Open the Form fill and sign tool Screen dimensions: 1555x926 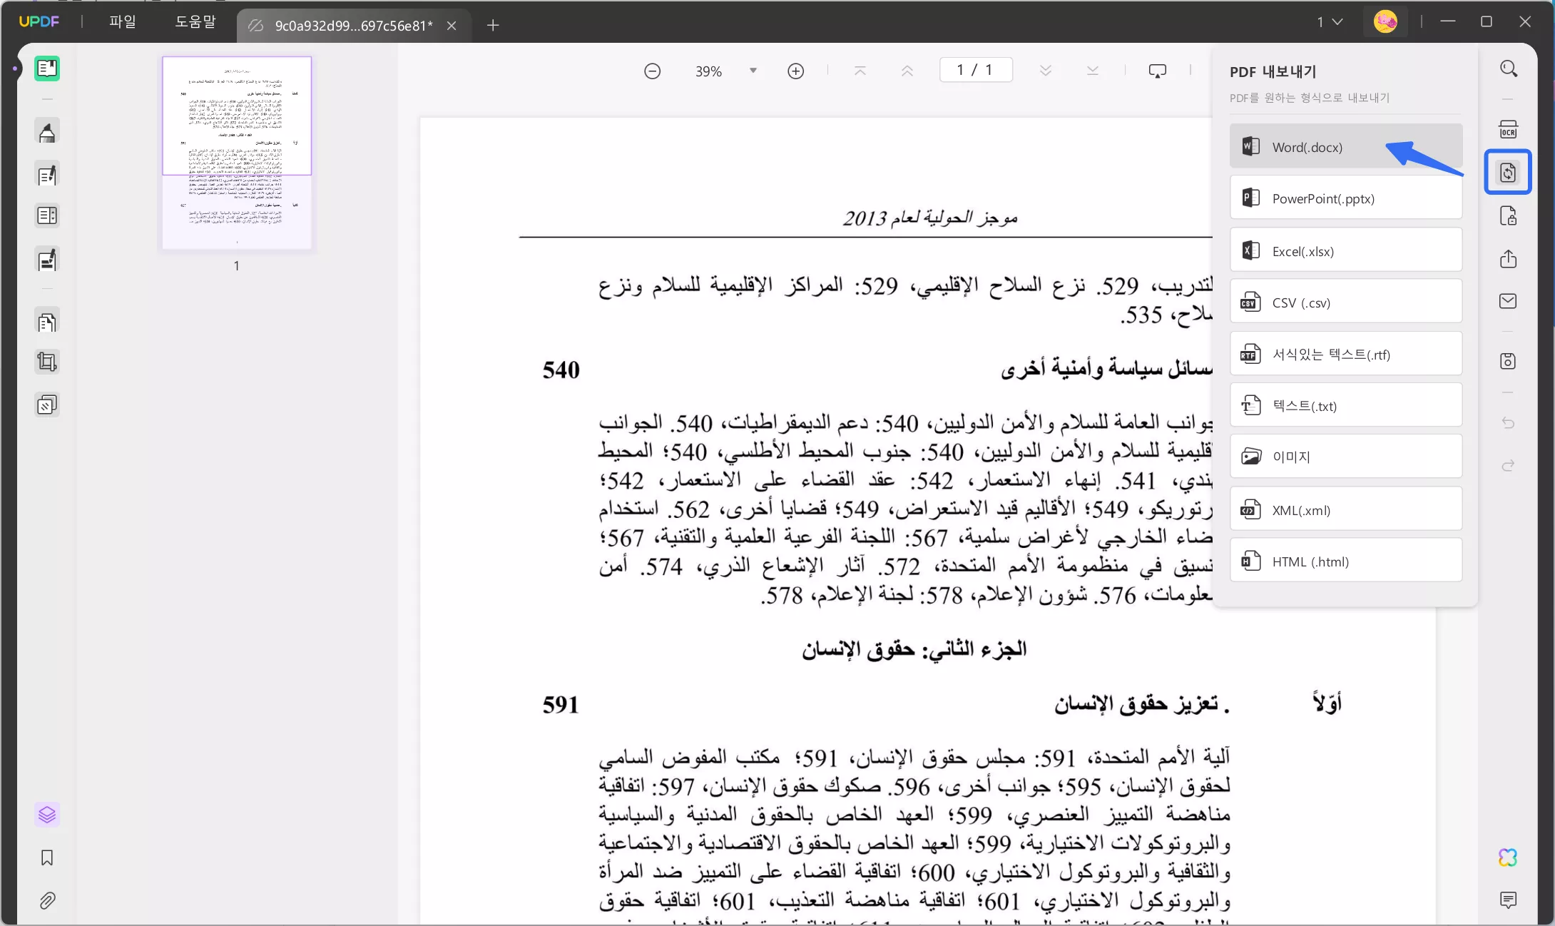(x=47, y=260)
